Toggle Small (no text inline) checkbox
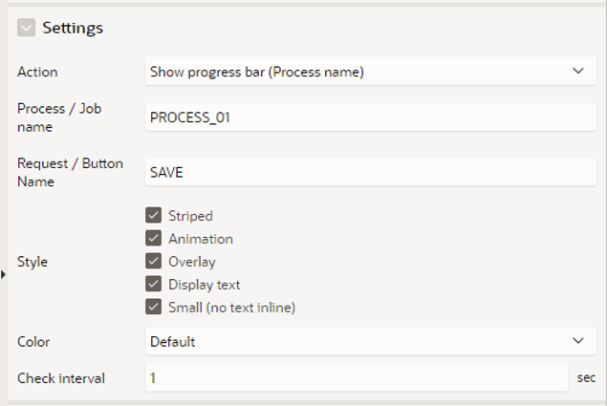 154,307
